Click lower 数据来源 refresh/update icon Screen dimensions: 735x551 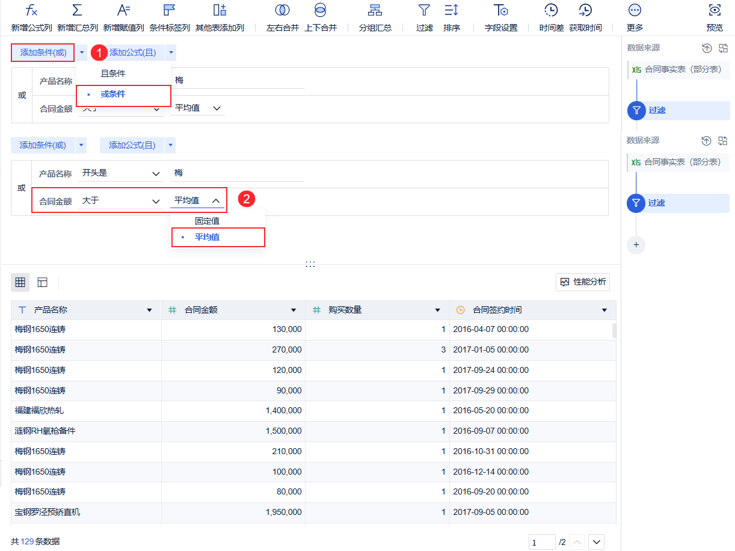pyautogui.click(x=707, y=141)
